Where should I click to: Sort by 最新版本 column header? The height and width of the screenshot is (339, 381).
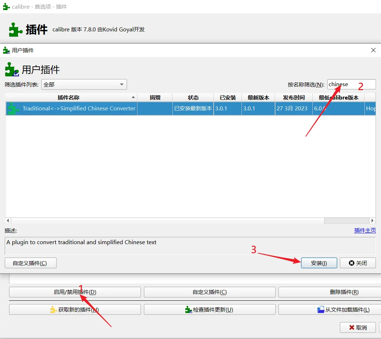tap(258, 97)
